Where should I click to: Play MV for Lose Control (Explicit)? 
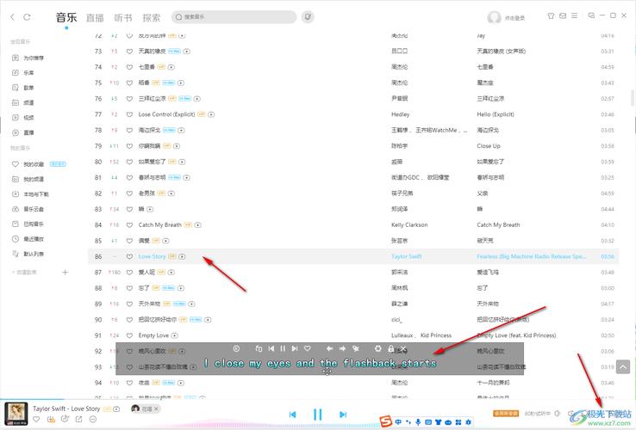tap(211, 114)
